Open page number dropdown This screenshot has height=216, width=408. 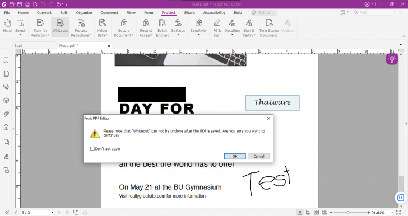point(52,213)
